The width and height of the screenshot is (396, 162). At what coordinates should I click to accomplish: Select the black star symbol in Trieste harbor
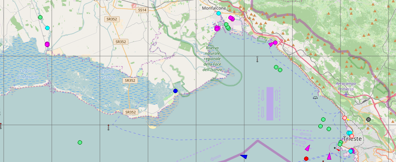coord(335,148)
